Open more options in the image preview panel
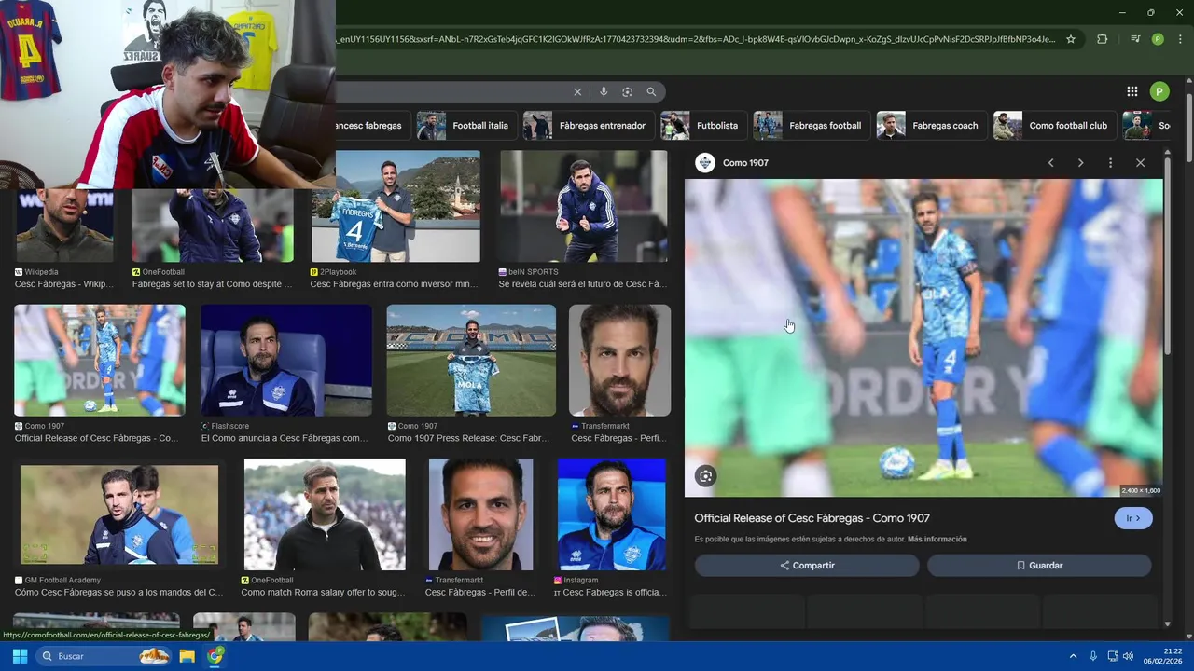The height and width of the screenshot is (671, 1194). pyautogui.click(x=1110, y=163)
